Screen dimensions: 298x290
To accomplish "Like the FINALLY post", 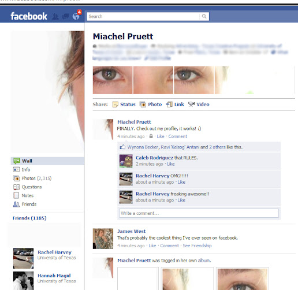I will 161,136.
